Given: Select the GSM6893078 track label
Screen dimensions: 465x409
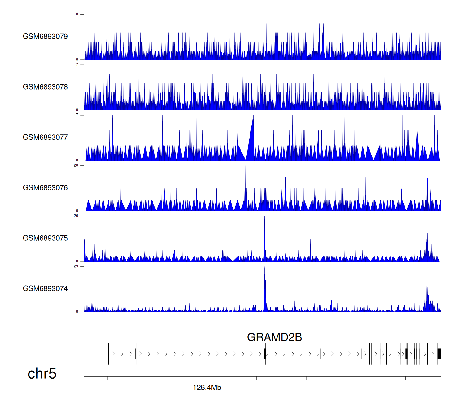Looking at the screenshot, I should pyautogui.click(x=45, y=87).
